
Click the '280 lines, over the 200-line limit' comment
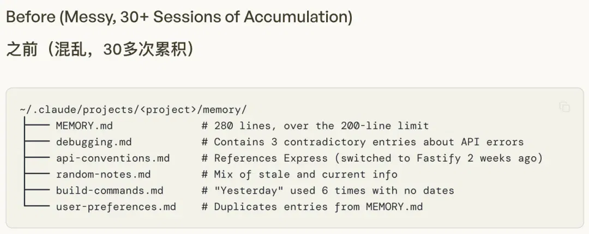(x=315, y=126)
